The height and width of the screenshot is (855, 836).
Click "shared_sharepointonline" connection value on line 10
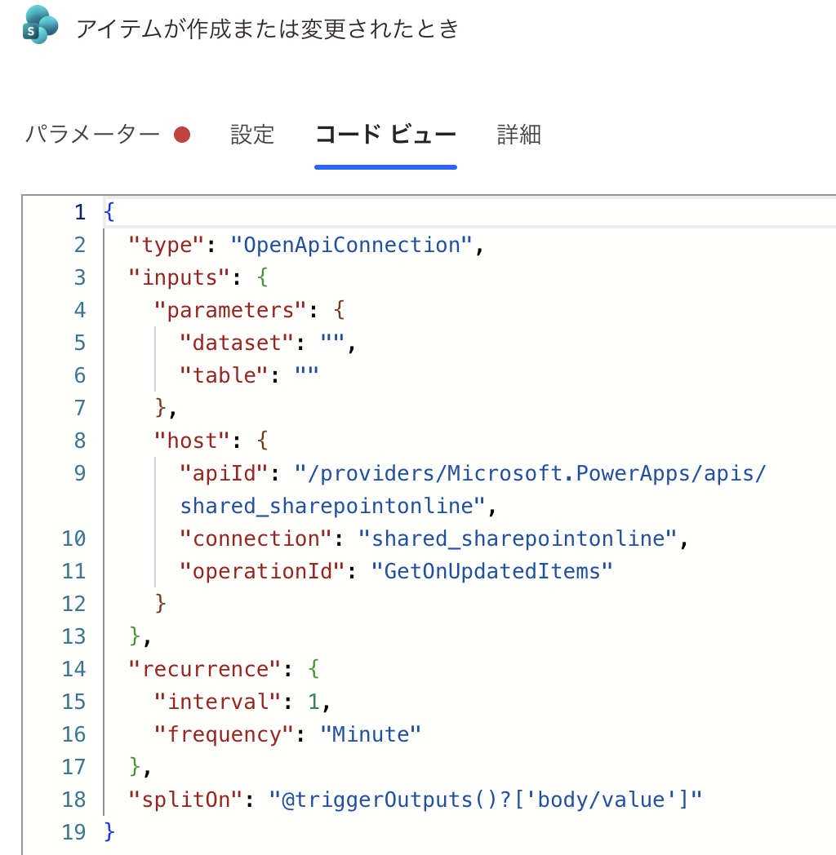(518, 538)
